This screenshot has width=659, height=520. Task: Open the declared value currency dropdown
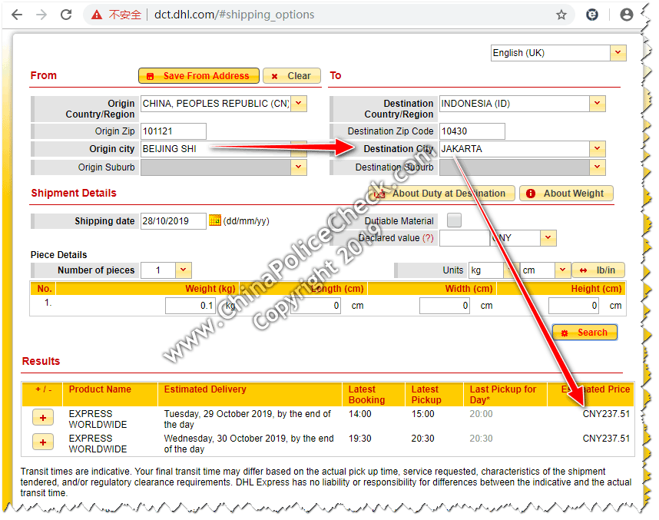point(548,238)
